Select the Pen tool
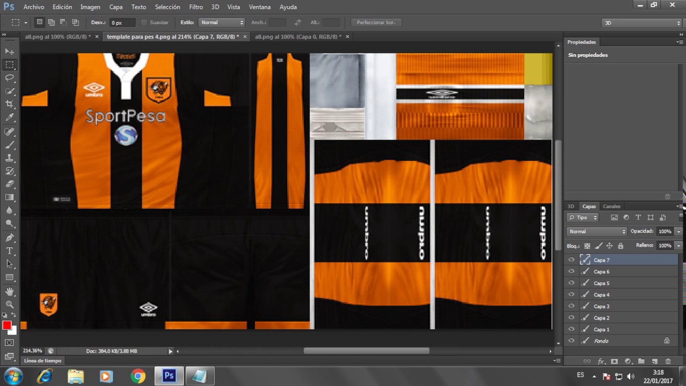 (10, 238)
